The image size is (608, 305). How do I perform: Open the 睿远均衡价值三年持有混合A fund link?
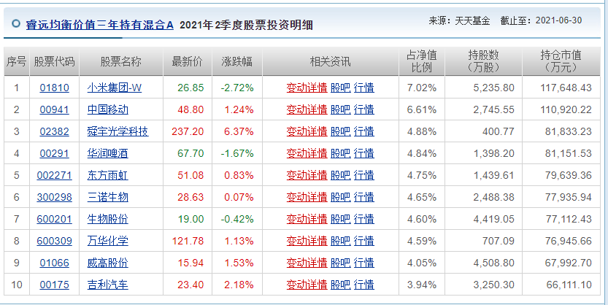(100, 26)
